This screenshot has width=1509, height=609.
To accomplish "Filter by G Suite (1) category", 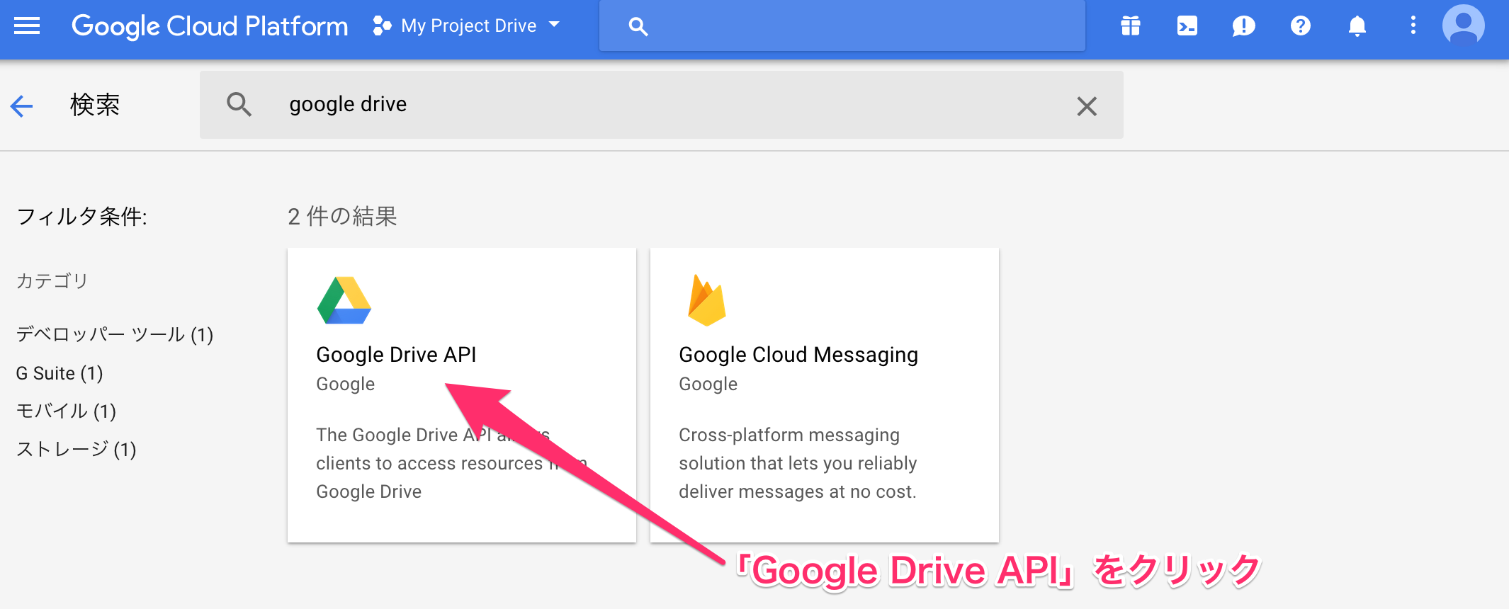I will click(60, 373).
